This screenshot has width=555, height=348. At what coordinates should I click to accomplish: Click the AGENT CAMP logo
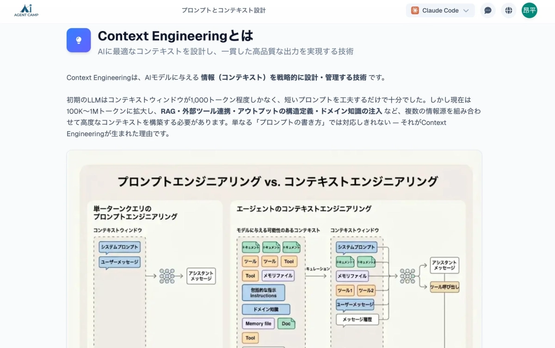tap(26, 9)
